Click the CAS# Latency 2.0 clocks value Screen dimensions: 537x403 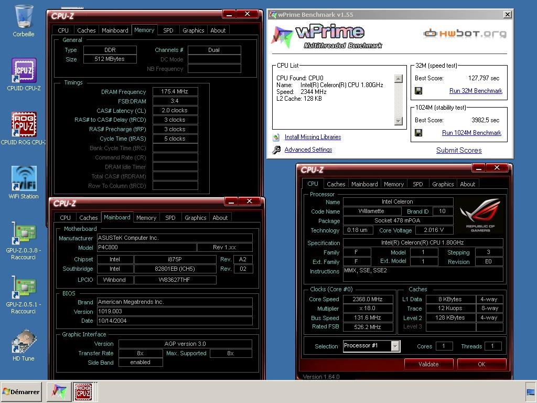coord(175,110)
